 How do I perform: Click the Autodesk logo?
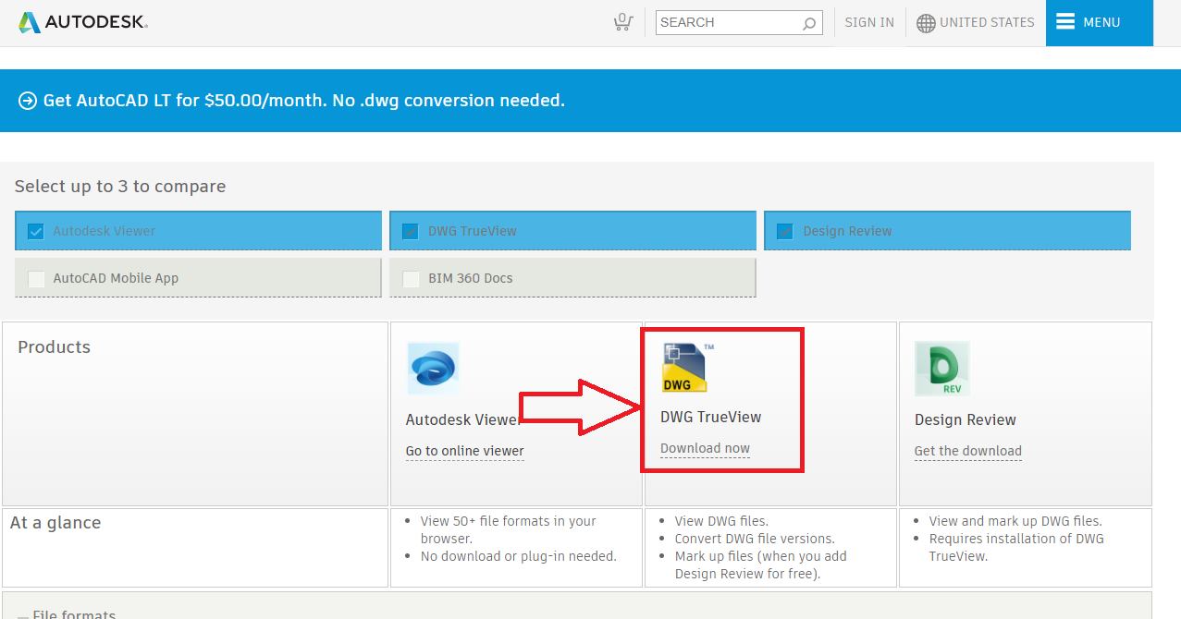(82, 22)
